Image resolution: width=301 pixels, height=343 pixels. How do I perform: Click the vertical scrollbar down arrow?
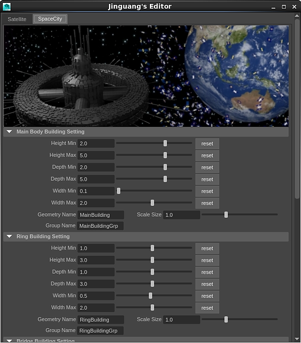click(x=297, y=339)
